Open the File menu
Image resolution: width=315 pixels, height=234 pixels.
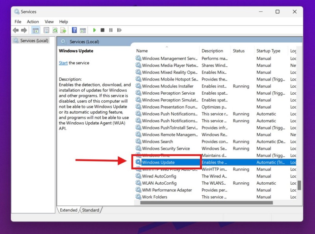(18, 22)
